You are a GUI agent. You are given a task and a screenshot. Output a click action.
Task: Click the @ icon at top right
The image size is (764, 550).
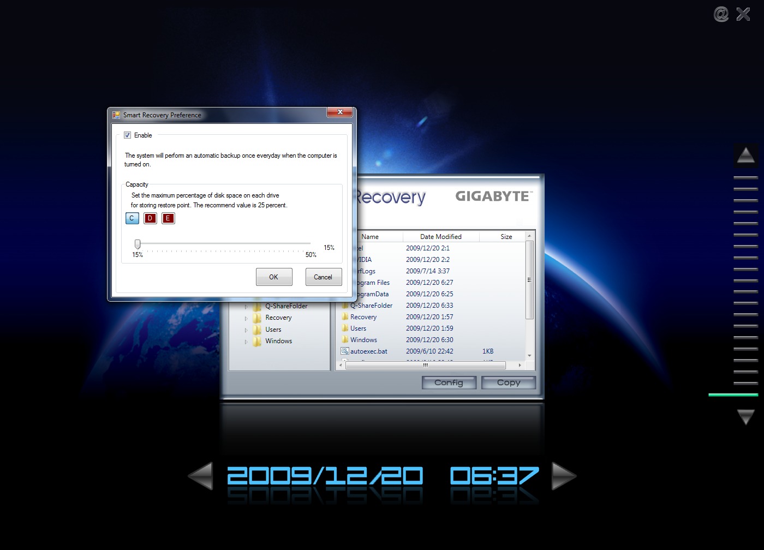[721, 14]
